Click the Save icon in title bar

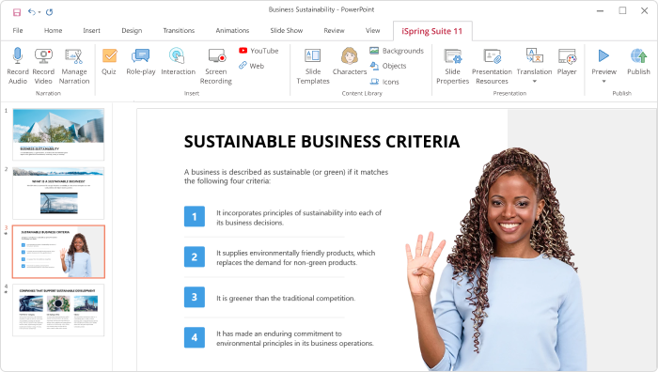tap(17, 12)
